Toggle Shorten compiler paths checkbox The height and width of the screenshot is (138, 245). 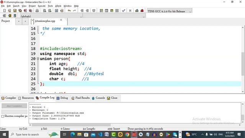coord(3,116)
